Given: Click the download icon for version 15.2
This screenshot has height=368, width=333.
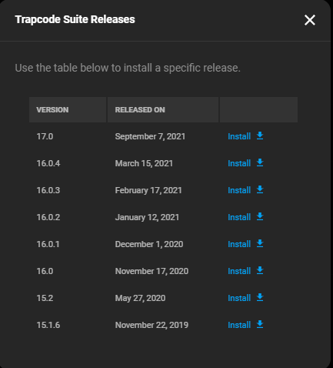Looking at the screenshot, I should click(x=260, y=297).
